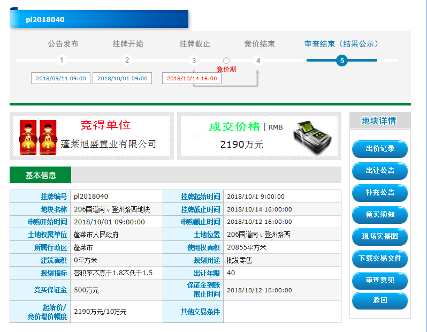Click the pl2018040 title banner
The width and height of the screenshot is (427, 332).
99,19
